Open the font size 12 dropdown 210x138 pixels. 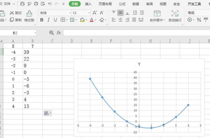(x=89, y=13)
